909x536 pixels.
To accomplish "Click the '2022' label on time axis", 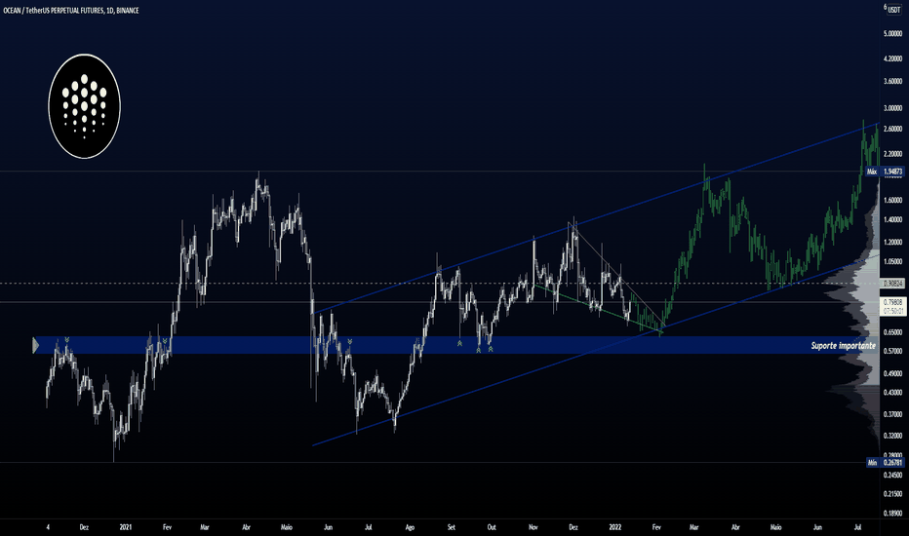I will [x=615, y=527].
